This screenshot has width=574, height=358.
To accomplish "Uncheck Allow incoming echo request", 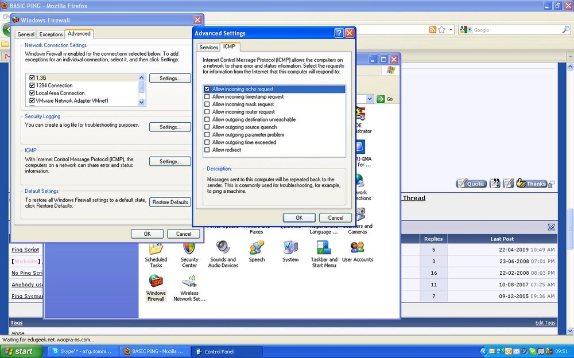I will pyautogui.click(x=207, y=89).
